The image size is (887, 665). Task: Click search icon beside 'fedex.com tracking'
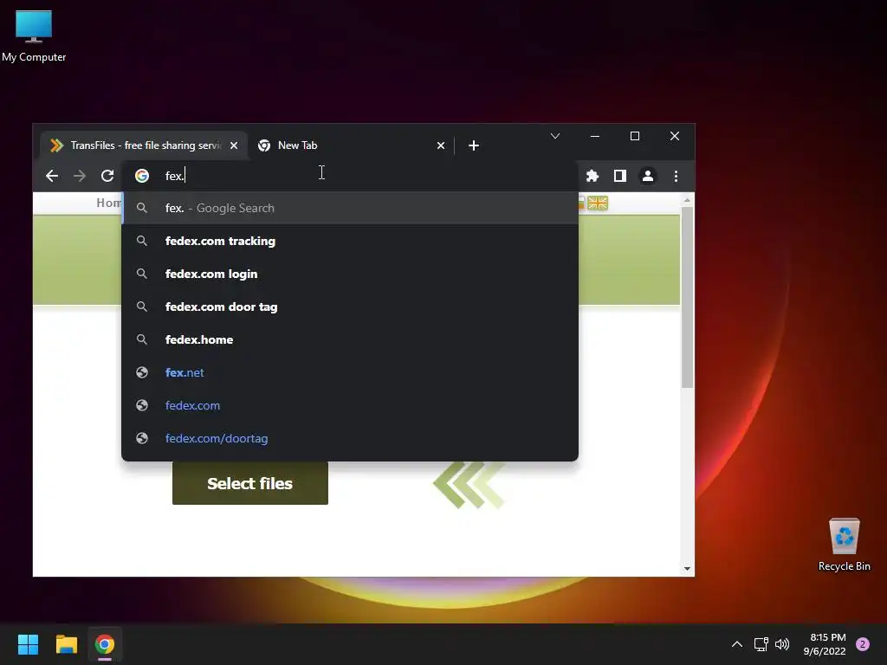coord(142,241)
